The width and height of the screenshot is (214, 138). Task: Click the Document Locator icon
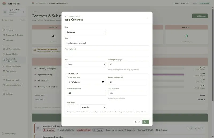coord(4,80)
